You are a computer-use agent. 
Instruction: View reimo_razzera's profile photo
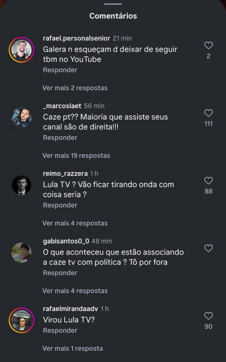(x=22, y=185)
